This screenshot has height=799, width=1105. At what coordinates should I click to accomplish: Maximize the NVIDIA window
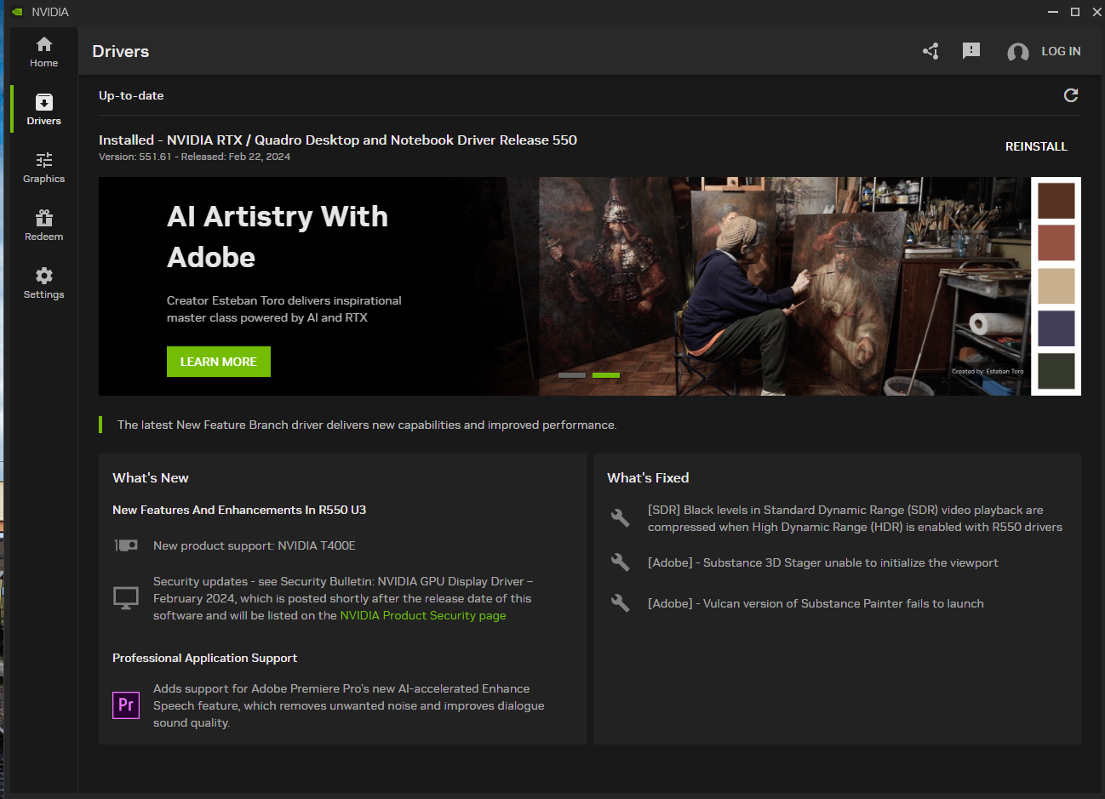click(x=1075, y=12)
